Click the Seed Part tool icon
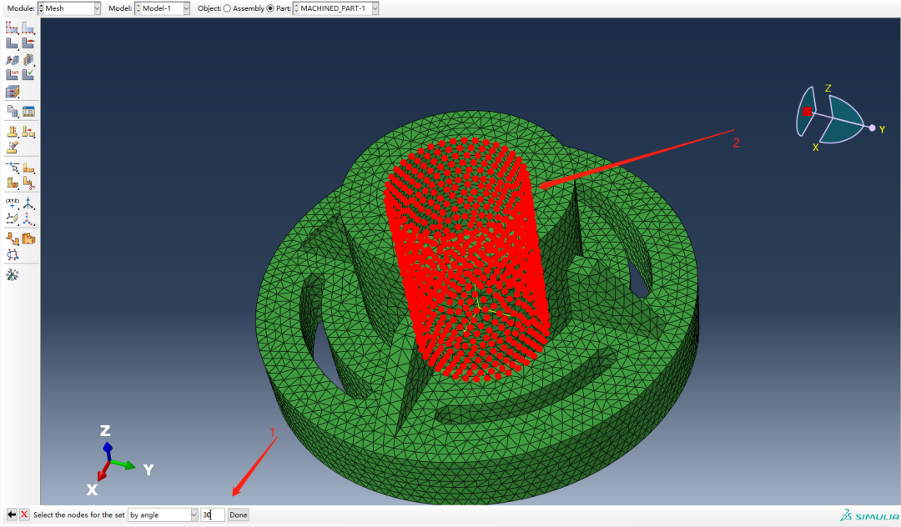Image resolution: width=901 pixels, height=527 pixels. click(12, 28)
